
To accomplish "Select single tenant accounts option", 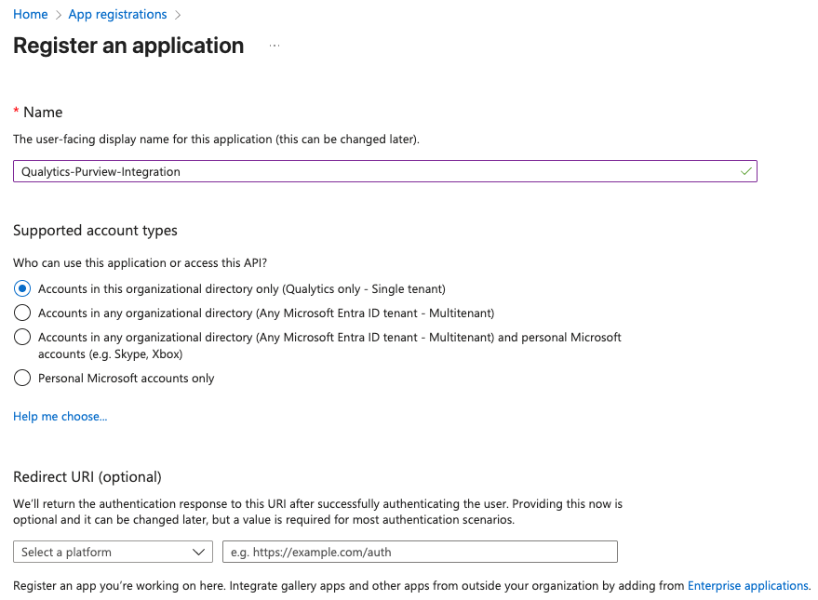I will tap(21, 288).
